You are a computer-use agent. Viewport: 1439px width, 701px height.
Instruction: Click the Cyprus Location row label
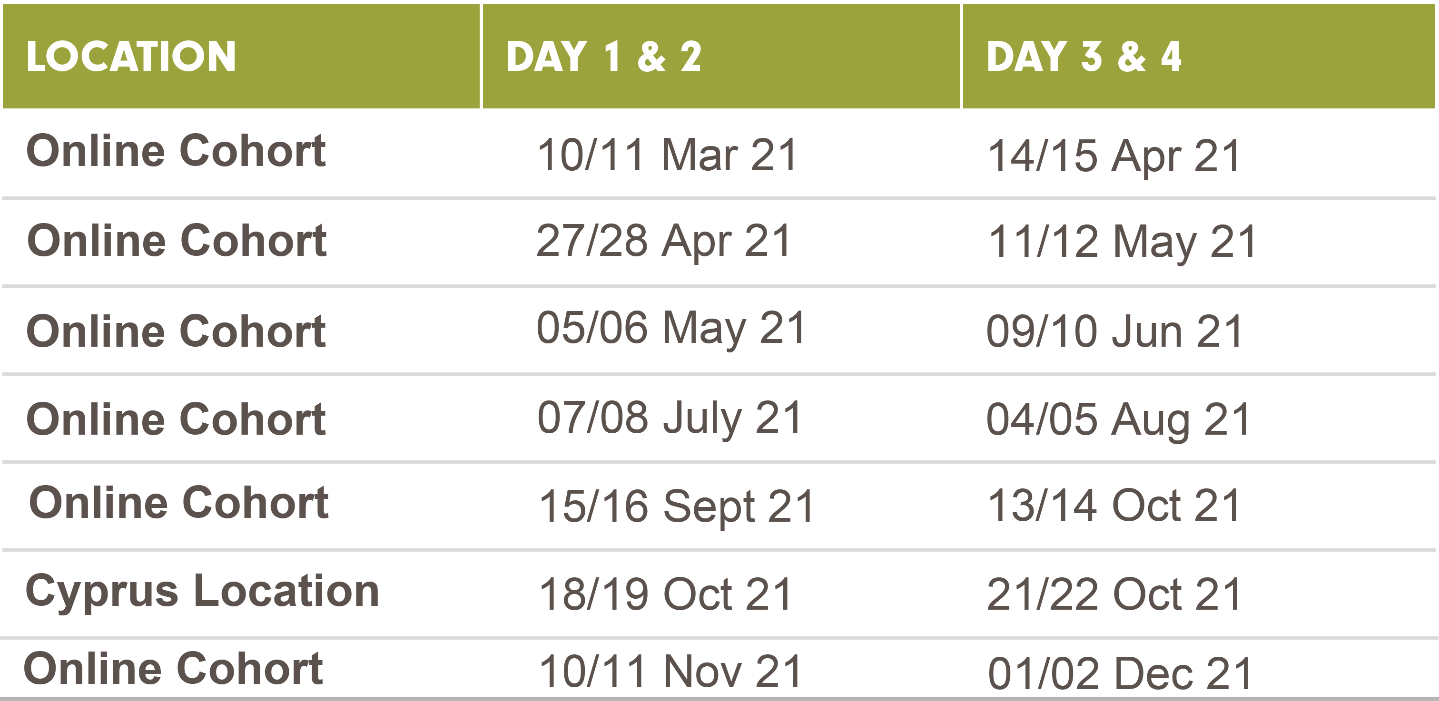click(x=203, y=592)
